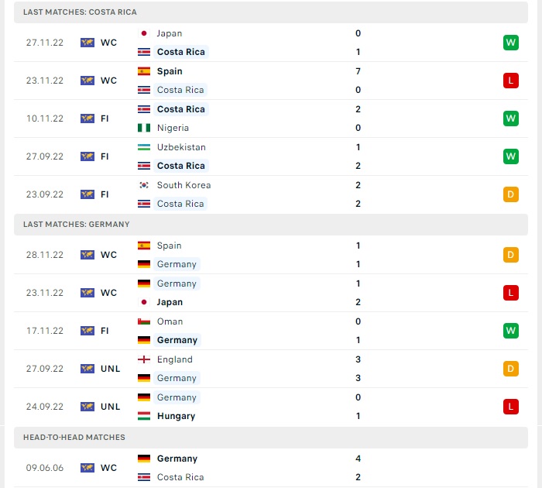542x488 pixels.
Task: Open the Hungary team link
Action: pyautogui.click(x=176, y=416)
